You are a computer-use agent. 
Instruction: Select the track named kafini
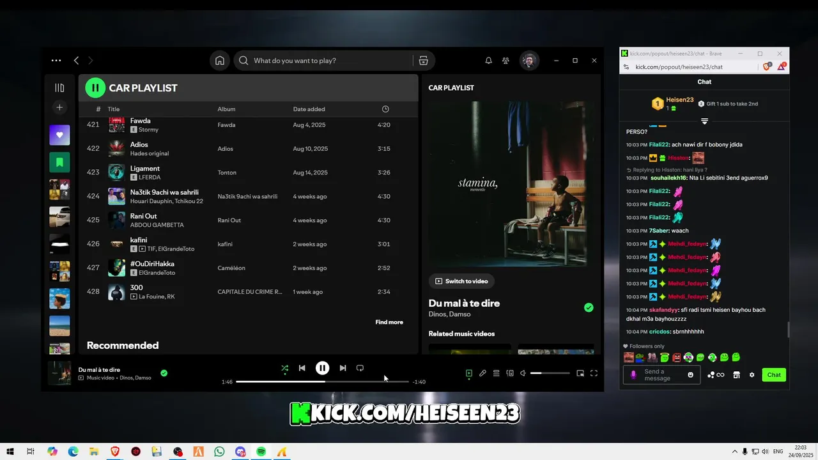(x=248, y=244)
